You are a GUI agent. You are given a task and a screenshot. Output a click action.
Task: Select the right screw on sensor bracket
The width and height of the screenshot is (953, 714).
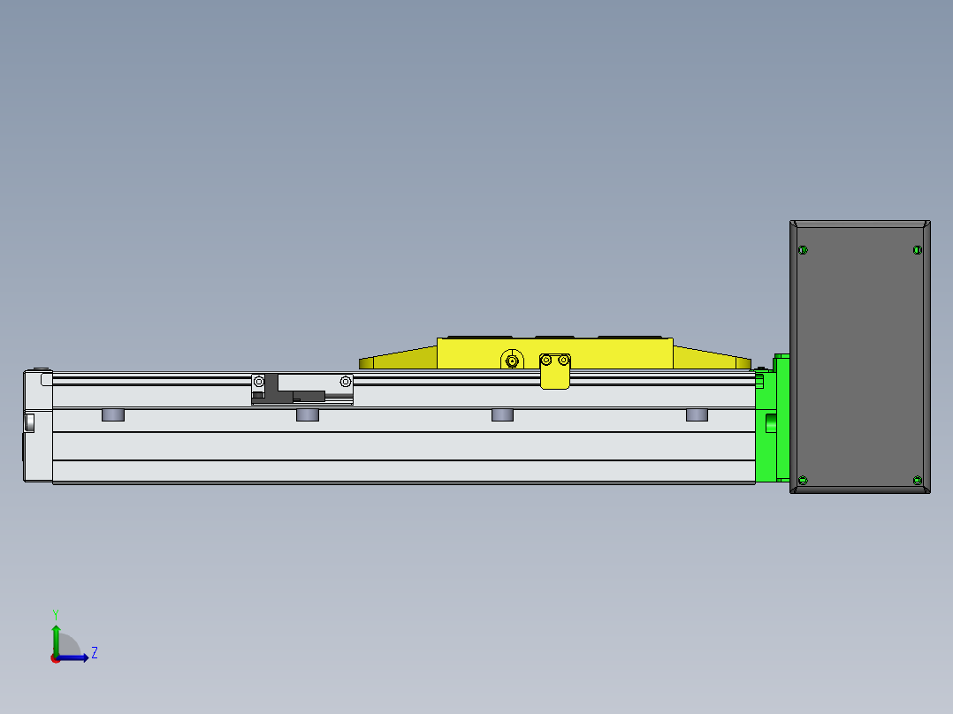pos(345,382)
